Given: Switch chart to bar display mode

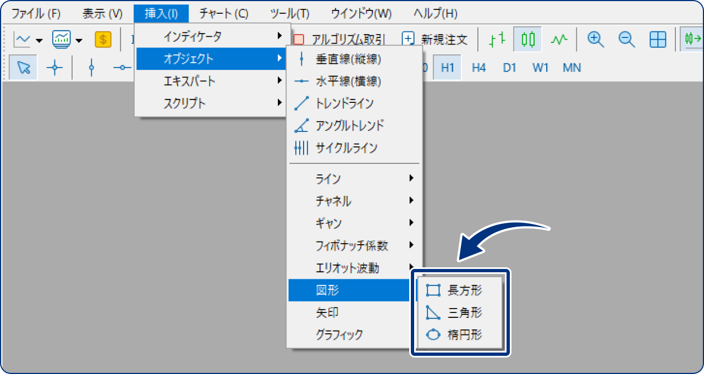Looking at the screenshot, I should [497, 40].
